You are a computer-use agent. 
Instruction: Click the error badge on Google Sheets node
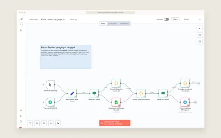coord(119,105)
